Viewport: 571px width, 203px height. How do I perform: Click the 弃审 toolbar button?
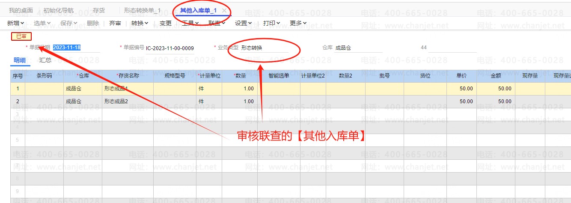(x=115, y=23)
